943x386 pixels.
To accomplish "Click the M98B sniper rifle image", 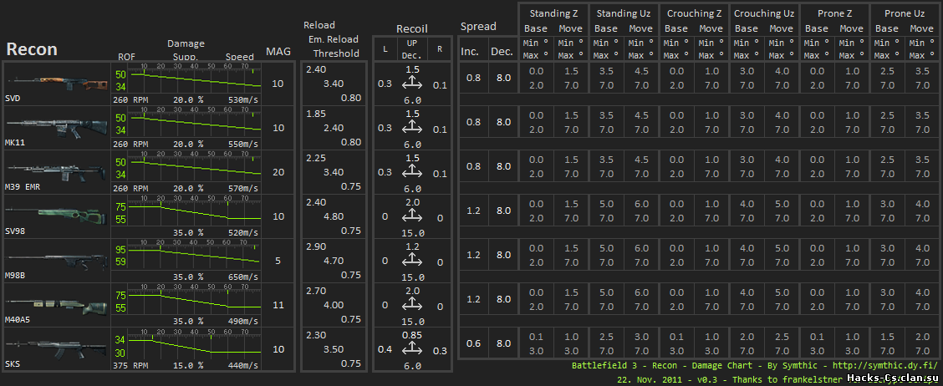I will (x=57, y=259).
